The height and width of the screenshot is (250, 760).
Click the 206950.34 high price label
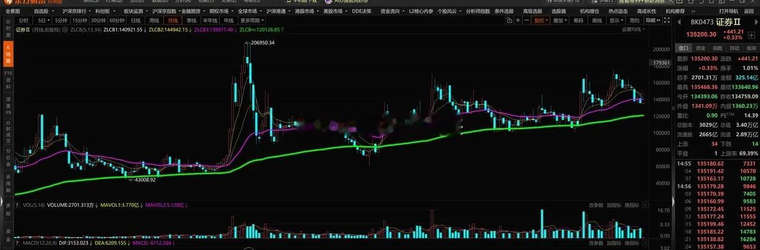[263, 43]
